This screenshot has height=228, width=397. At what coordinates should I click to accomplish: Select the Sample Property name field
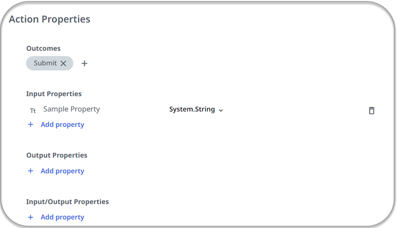point(71,109)
